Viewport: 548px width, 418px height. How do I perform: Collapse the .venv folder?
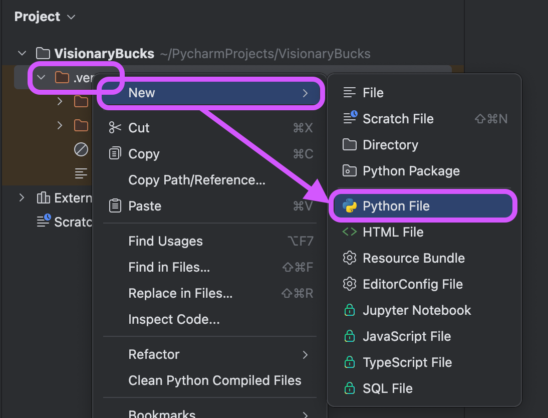tap(41, 77)
